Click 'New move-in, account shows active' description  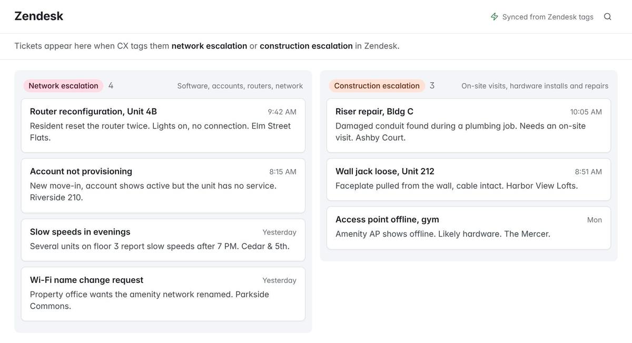tap(153, 192)
